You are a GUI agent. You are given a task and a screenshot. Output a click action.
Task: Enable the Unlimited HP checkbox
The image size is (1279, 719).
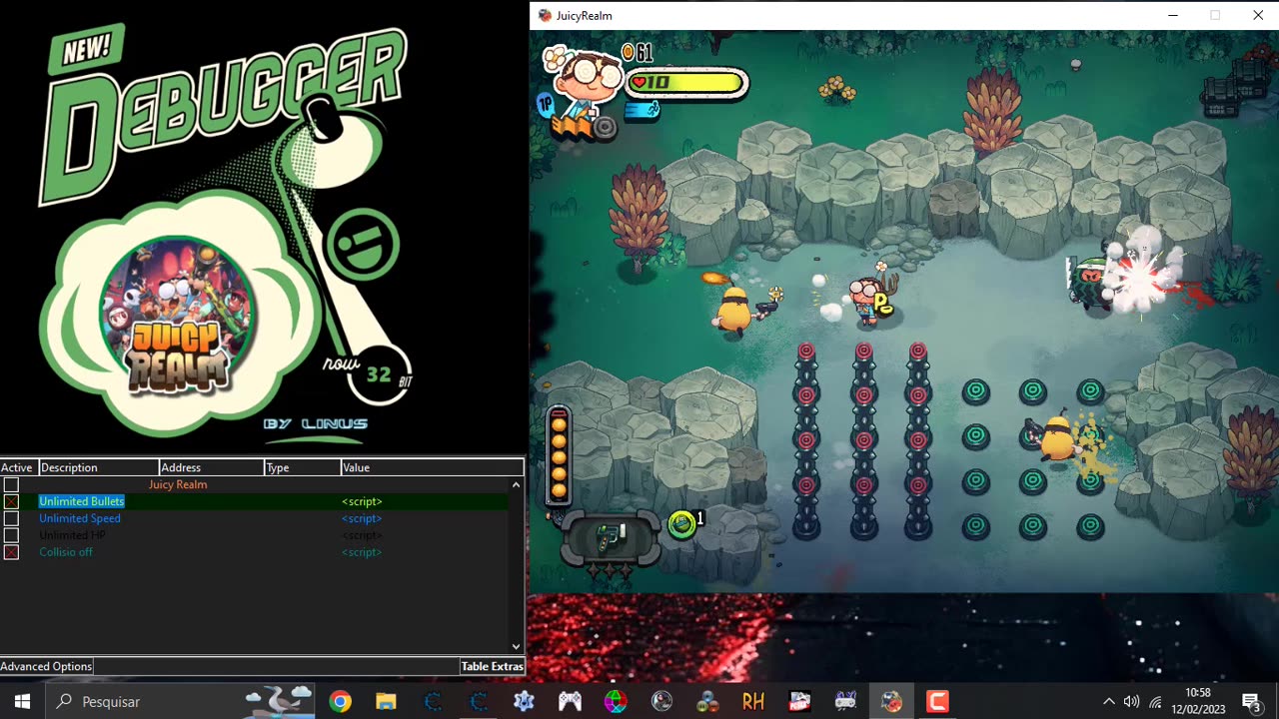[11, 535]
